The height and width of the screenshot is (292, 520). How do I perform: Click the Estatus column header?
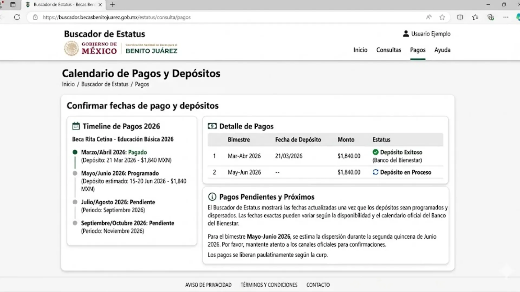pos(381,140)
